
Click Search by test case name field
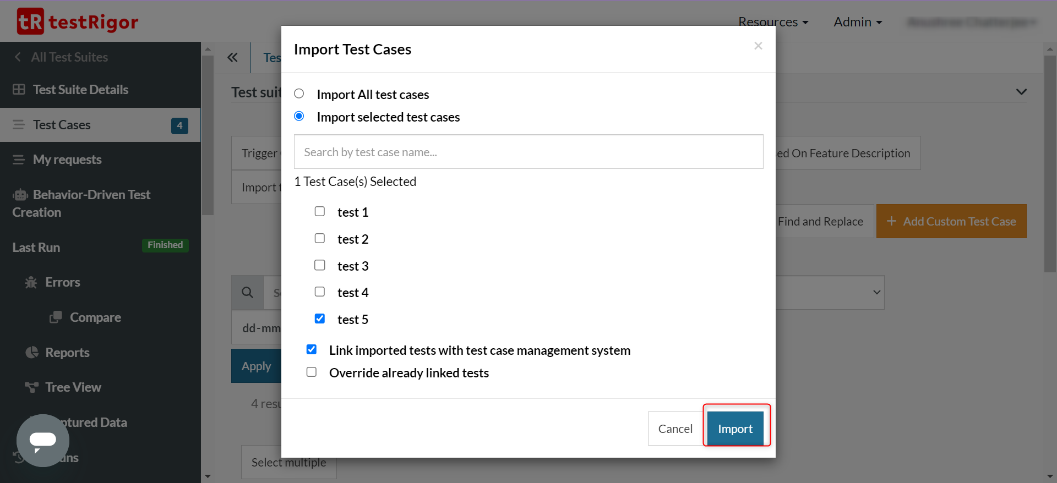(x=528, y=152)
